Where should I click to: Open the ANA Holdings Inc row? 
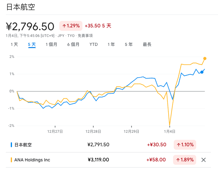[x=32, y=160]
